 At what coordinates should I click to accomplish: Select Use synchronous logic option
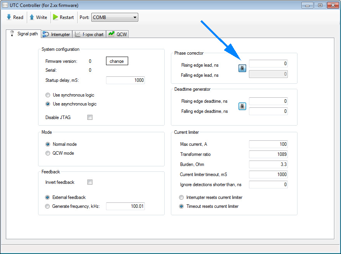48,95
